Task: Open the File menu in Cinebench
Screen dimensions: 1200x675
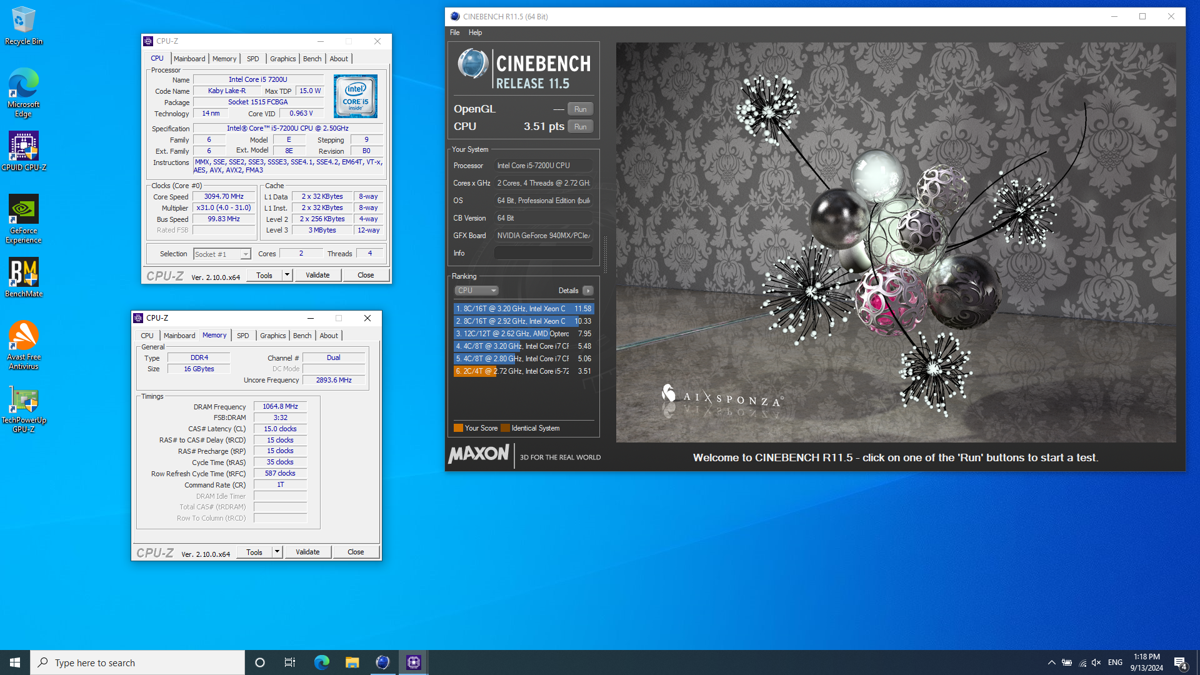Action: tap(454, 32)
